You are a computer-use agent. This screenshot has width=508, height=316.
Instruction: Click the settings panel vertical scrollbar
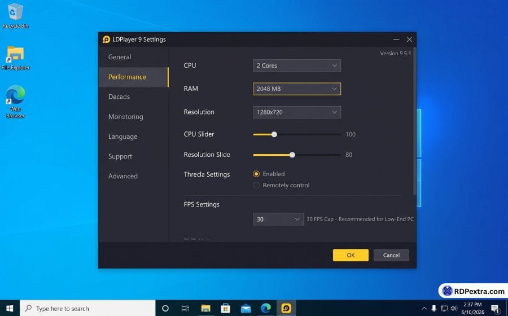point(414,121)
